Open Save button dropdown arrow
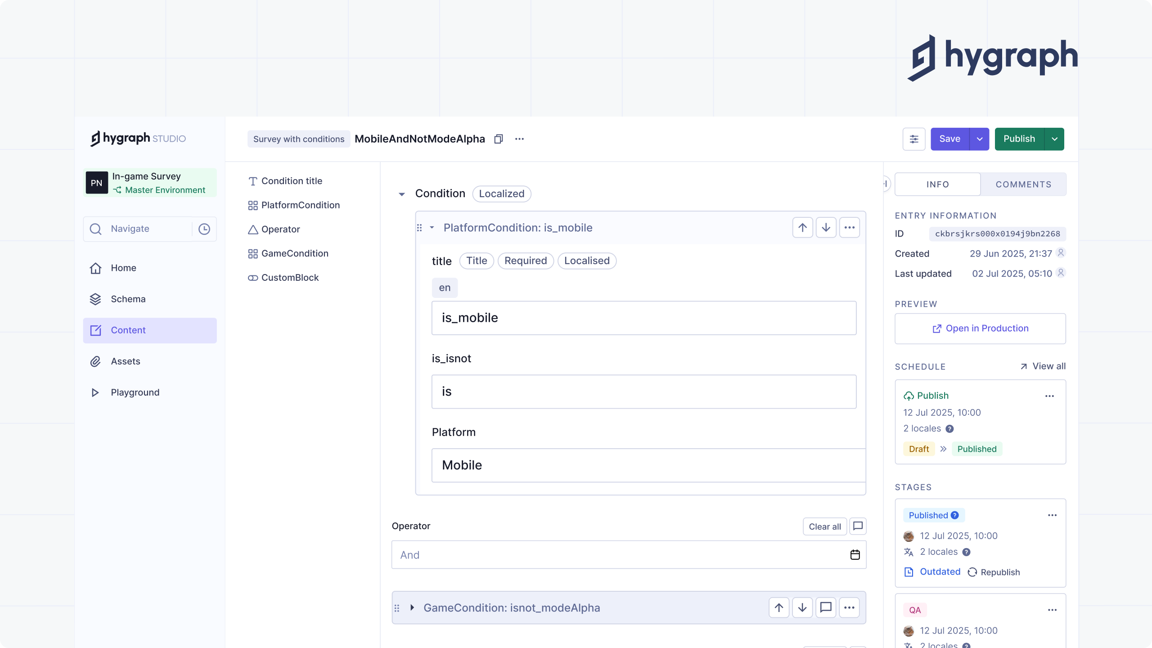This screenshot has width=1152, height=648. click(x=979, y=139)
